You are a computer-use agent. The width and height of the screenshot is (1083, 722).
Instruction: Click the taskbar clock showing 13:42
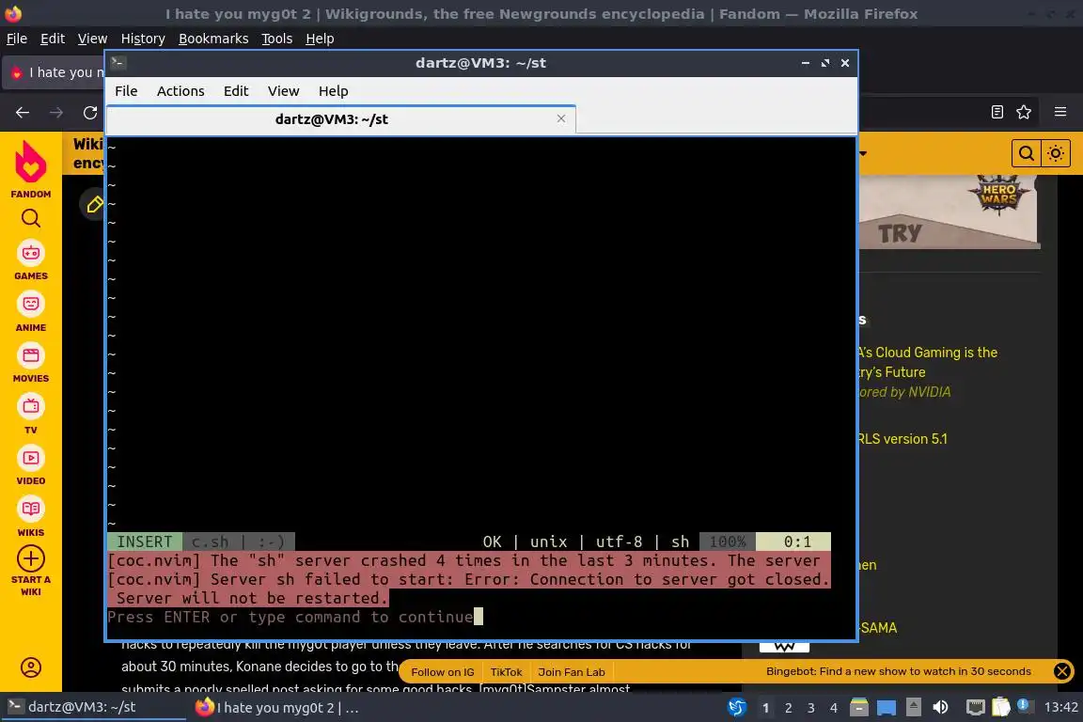(1060, 707)
